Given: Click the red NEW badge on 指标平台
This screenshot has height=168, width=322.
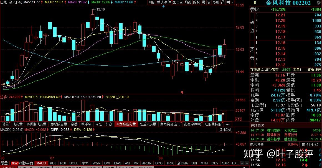Looking at the screenshot, I should [x=15, y=163].
